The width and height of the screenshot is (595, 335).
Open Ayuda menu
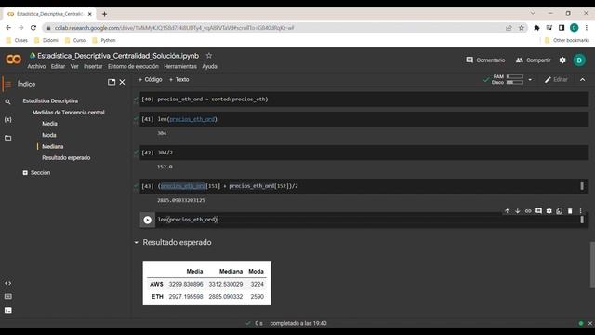tap(209, 66)
